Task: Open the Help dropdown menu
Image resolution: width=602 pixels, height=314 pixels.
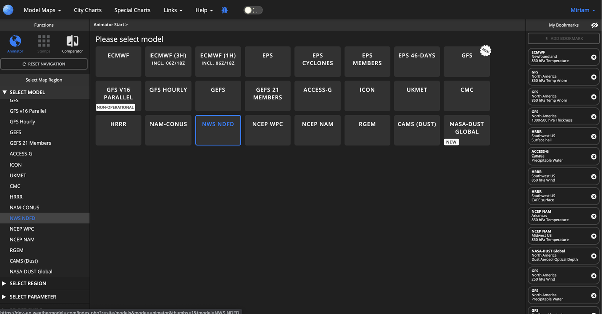Action: coord(204,10)
